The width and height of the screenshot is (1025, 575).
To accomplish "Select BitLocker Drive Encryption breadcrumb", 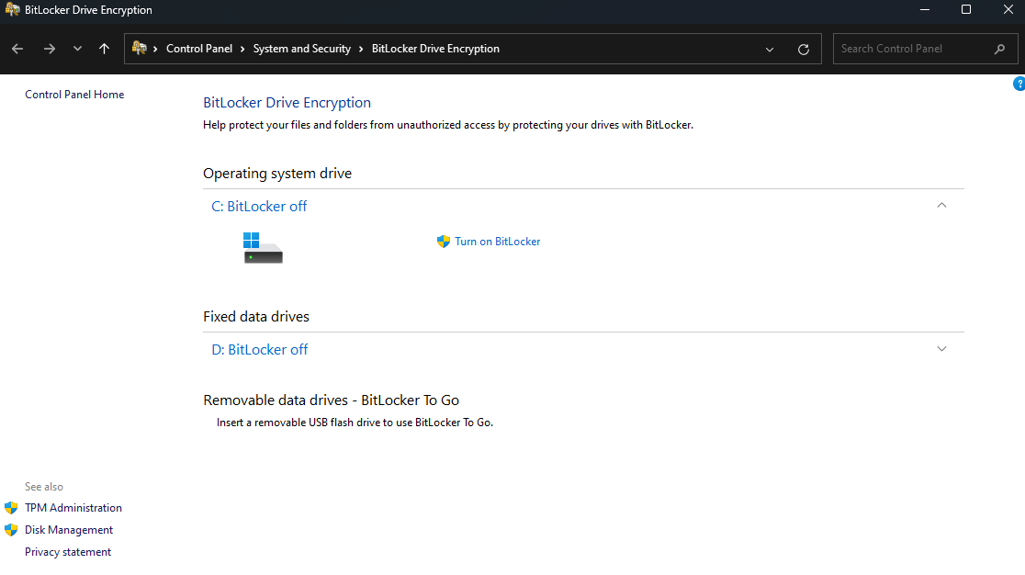I will 435,49.
